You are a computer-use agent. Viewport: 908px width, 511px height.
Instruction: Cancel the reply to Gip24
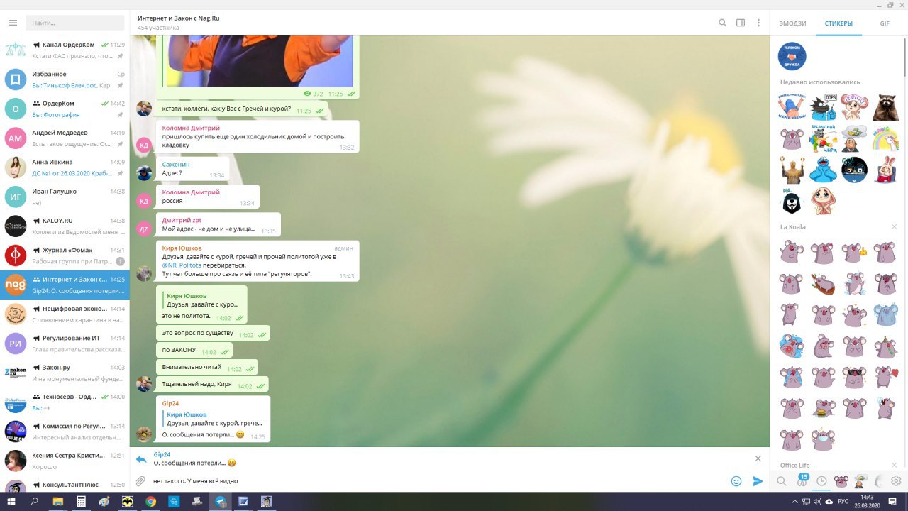pos(758,458)
